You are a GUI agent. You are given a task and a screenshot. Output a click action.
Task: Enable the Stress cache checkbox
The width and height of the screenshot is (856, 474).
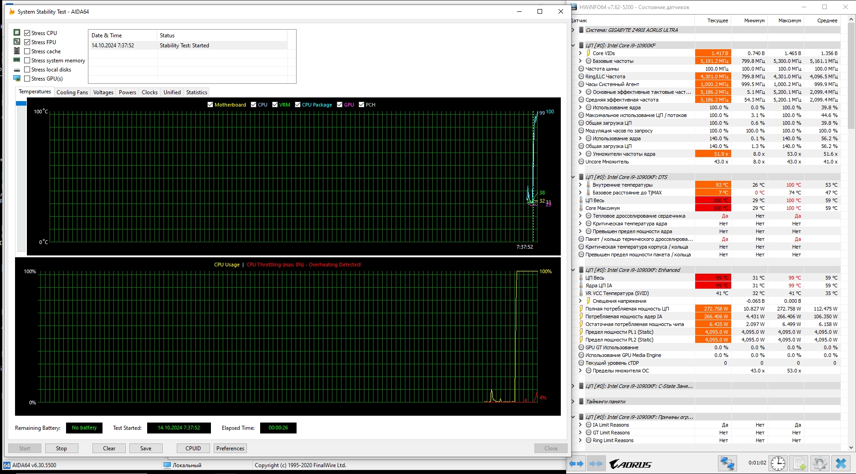27,51
